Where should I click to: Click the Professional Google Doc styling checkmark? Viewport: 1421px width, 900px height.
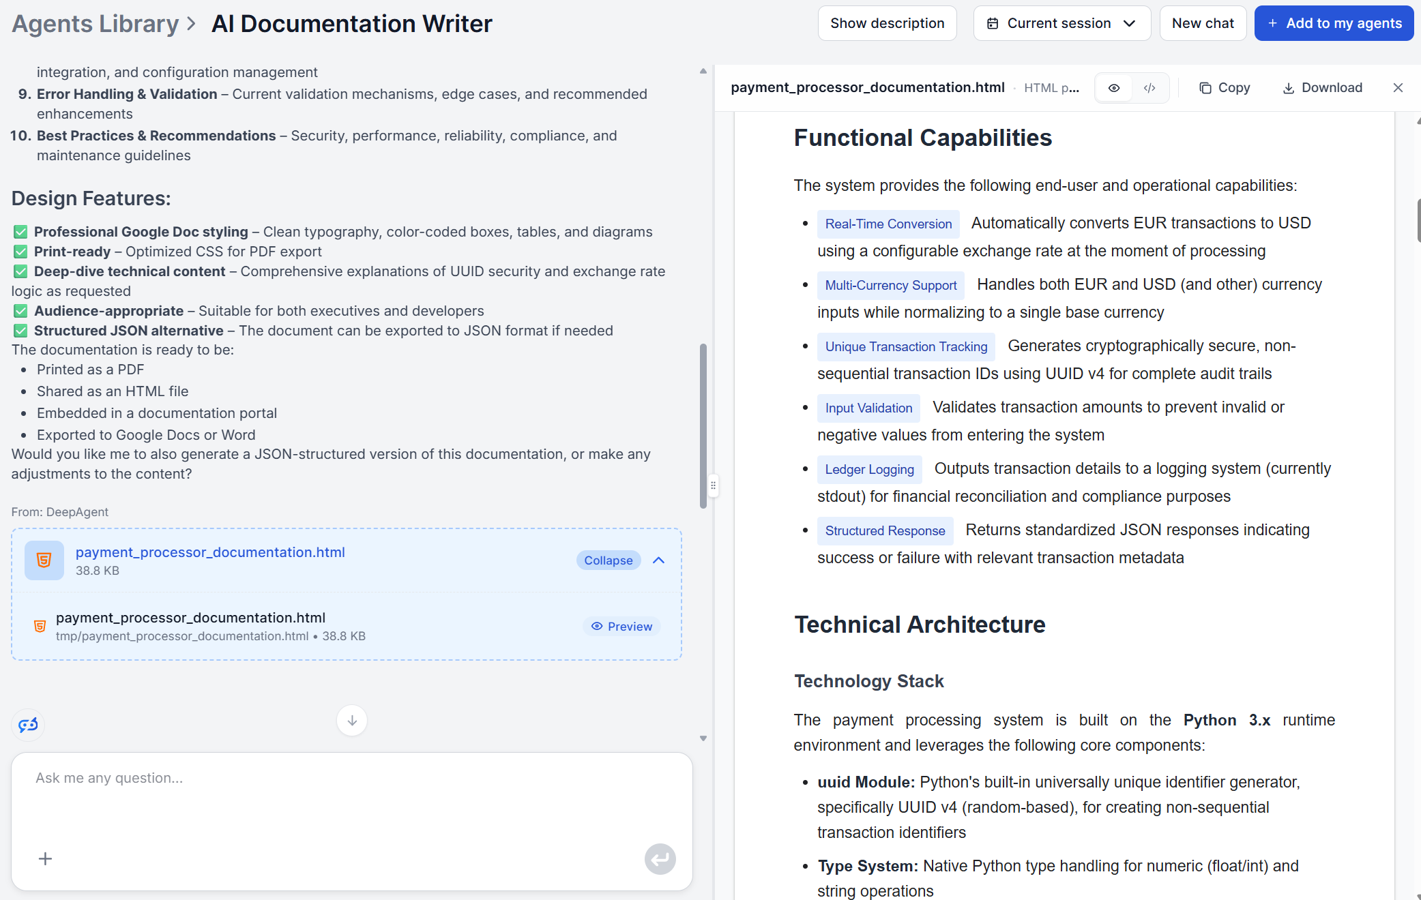[x=20, y=232]
